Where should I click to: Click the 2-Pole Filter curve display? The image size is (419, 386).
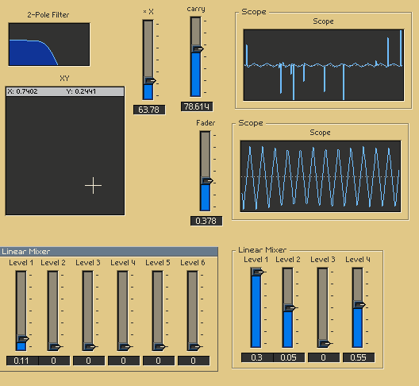[x=49, y=44]
